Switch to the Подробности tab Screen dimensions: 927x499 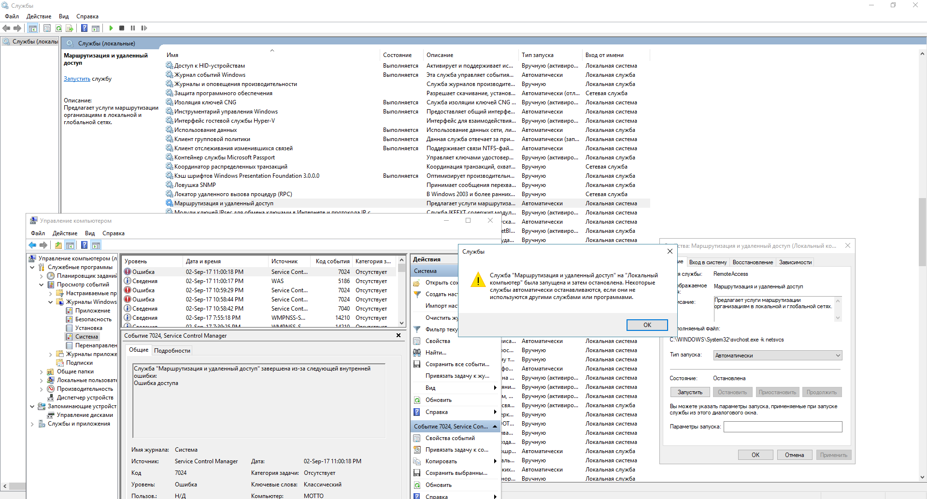click(x=172, y=351)
